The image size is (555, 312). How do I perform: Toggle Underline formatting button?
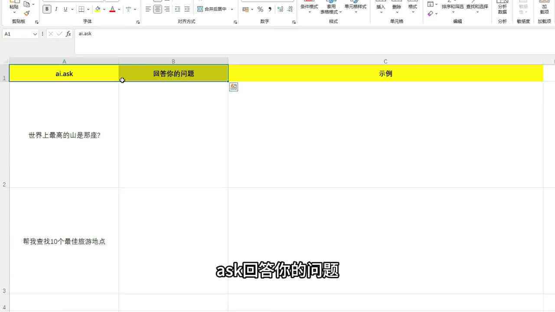click(x=65, y=9)
